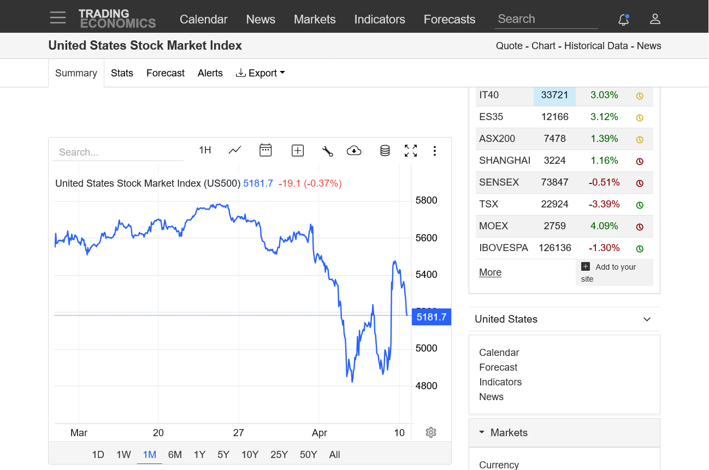Click the notifications bell icon
709x470 pixels.
point(623,20)
